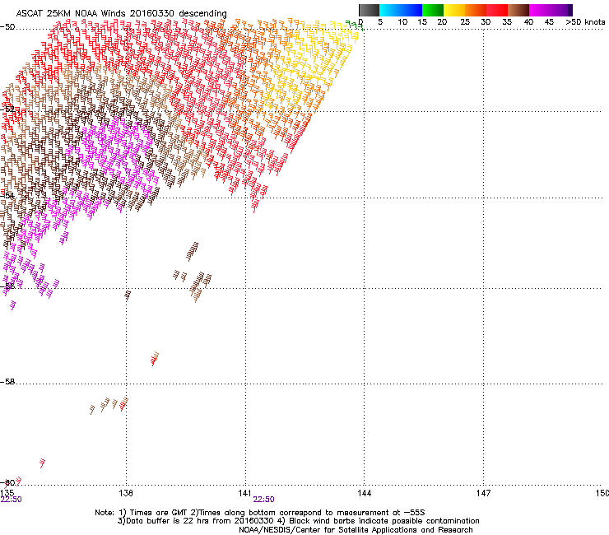Click the '>50 knots' legend label
The image size is (609, 535).
tap(585, 22)
